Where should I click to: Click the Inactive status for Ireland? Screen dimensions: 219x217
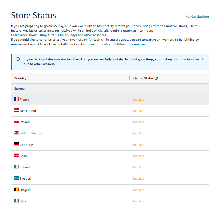click(x=139, y=167)
